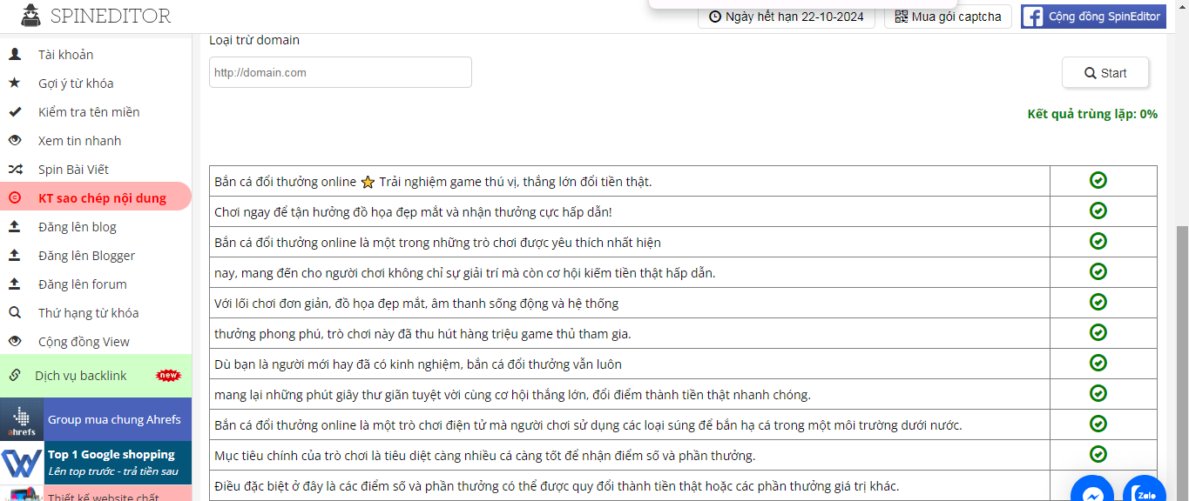Click the copyright icon beside KT sao chép nội dung

coord(15,198)
